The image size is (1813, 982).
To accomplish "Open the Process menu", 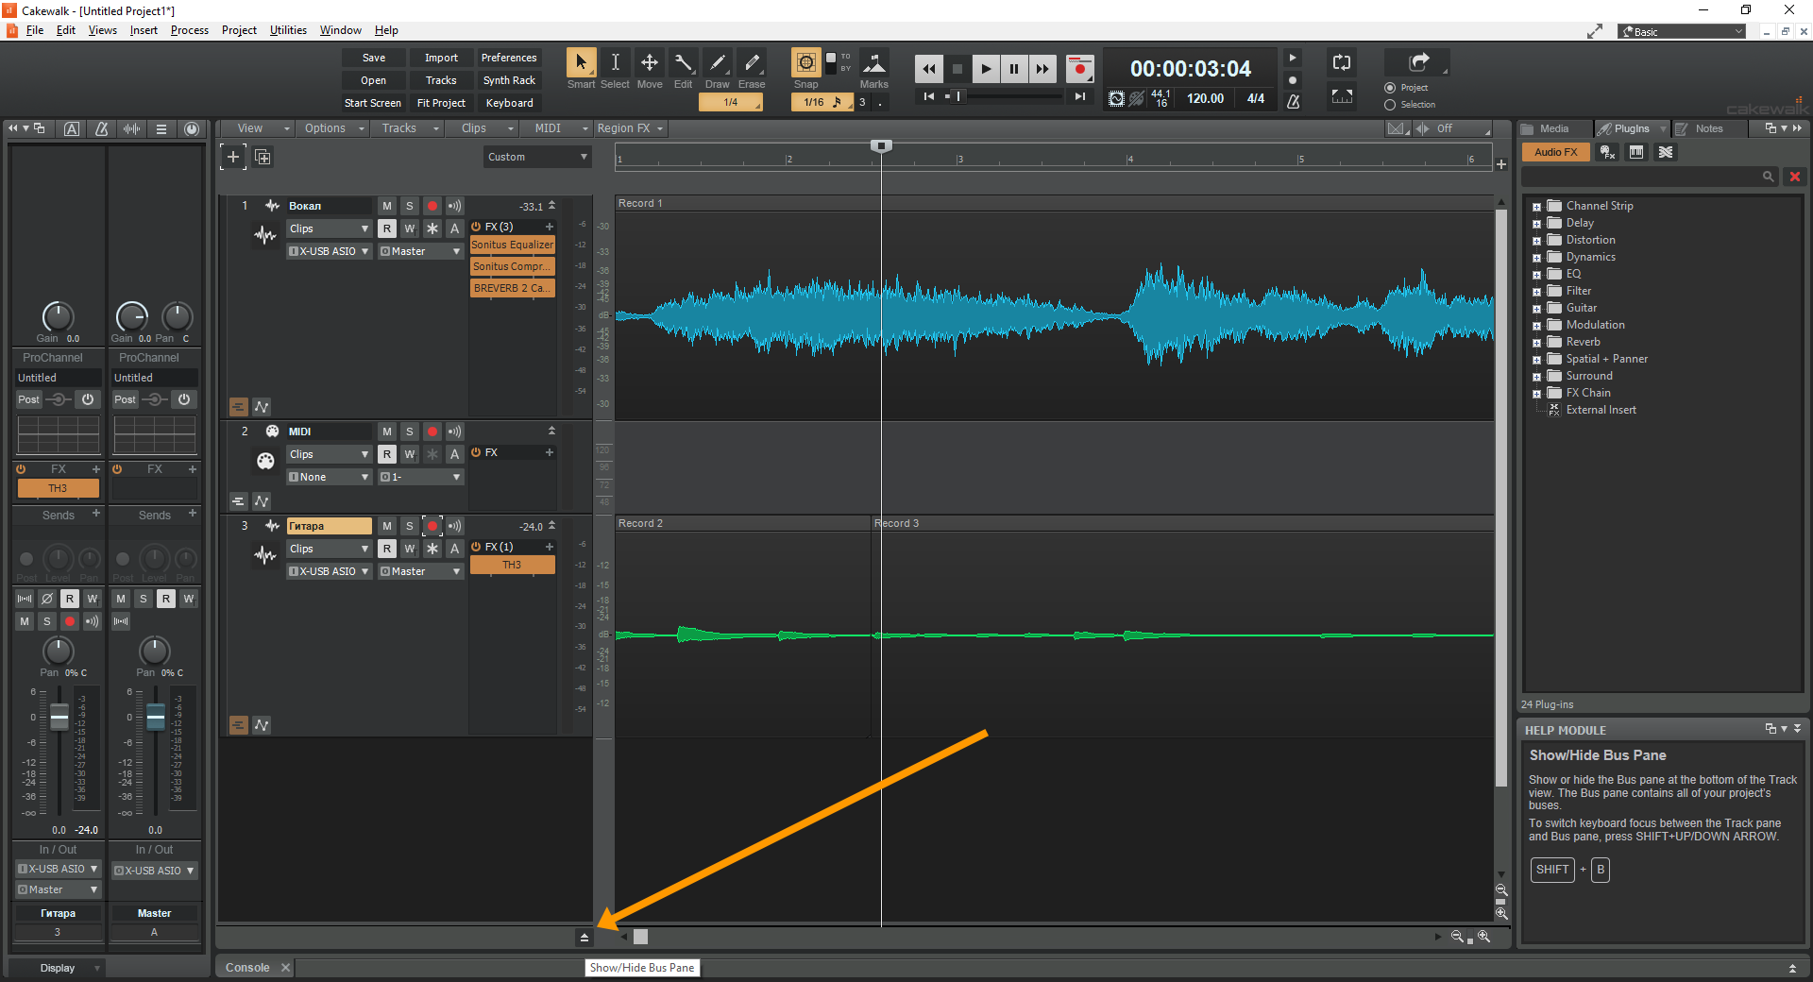I will [189, 30].
